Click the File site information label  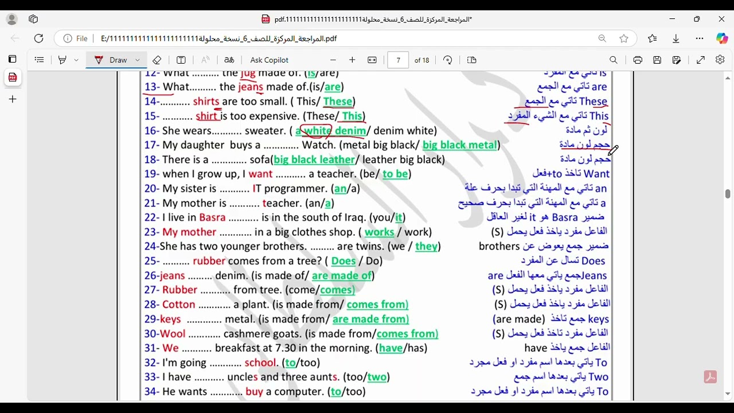point(75,38)
